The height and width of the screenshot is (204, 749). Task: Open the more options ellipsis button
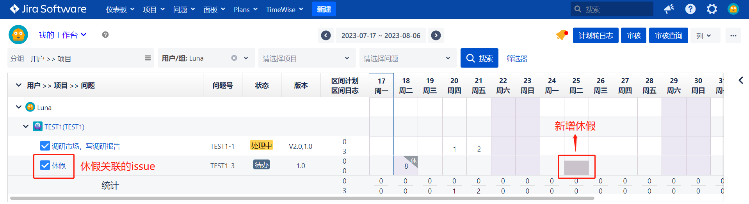pyautogui.click(x=733, y=35)
